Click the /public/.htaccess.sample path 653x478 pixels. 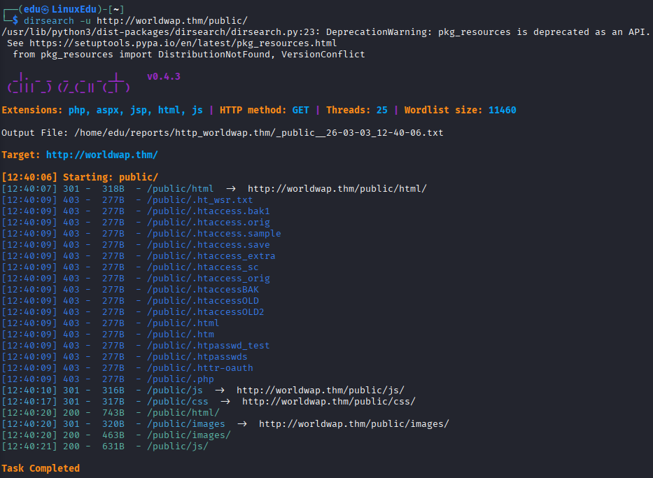coord(214,234)
